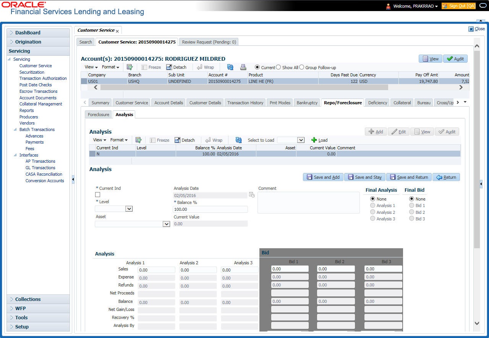Click the query-by-example icon in Accounts toolbar

(x=130, y=67)
